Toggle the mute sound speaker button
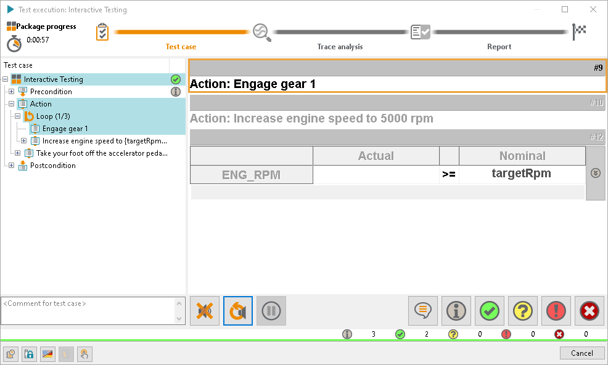 click(x=205, y=311)
